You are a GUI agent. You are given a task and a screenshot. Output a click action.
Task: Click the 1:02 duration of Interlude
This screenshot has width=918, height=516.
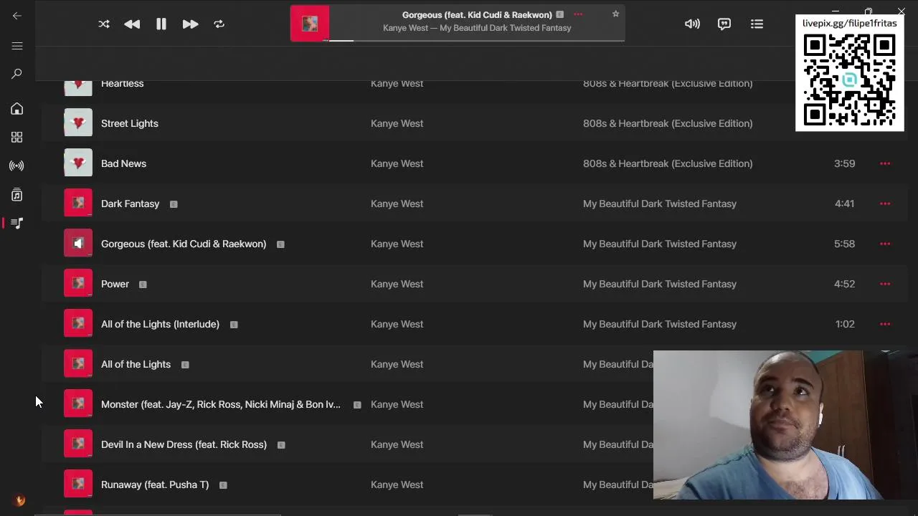(845, 324)
